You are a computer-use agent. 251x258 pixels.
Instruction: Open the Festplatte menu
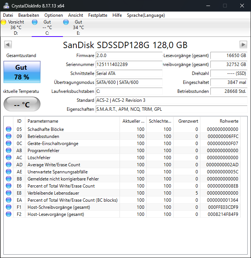pos(98,15)
